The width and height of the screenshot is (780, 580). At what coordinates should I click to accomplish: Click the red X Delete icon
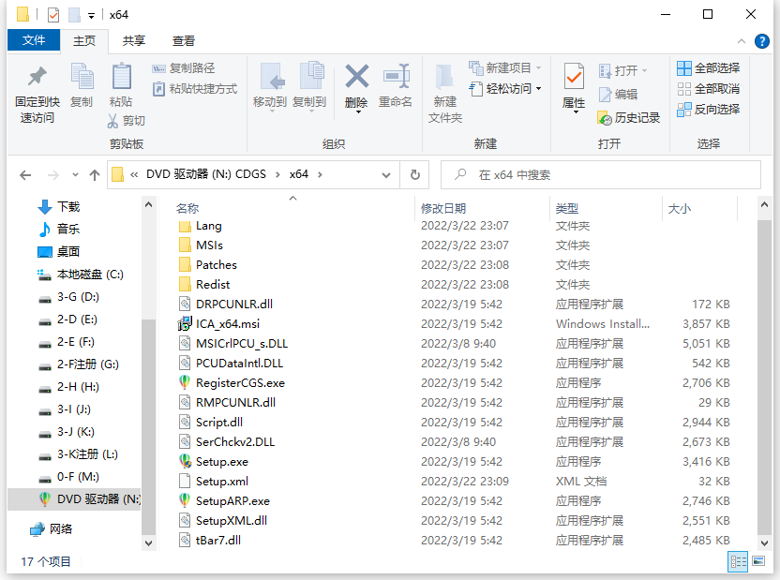[x=356, y=77]
